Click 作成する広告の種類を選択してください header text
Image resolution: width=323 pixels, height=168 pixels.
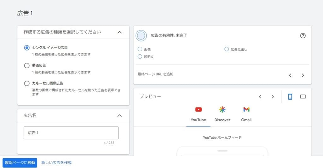pos(62,32)
